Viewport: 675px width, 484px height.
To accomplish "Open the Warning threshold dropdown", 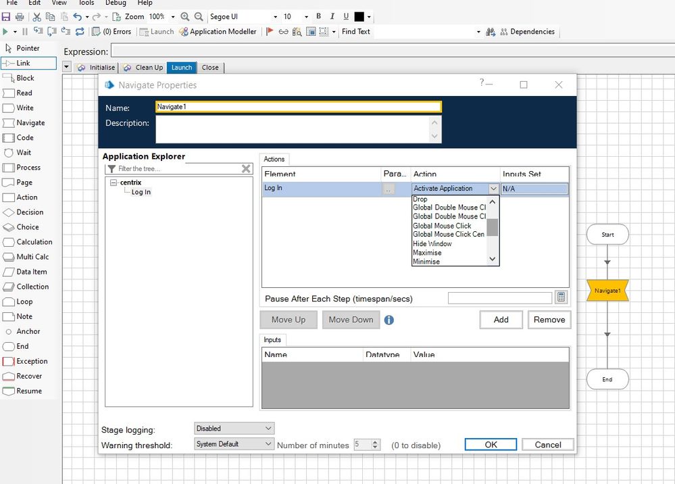I will point(268,444).
